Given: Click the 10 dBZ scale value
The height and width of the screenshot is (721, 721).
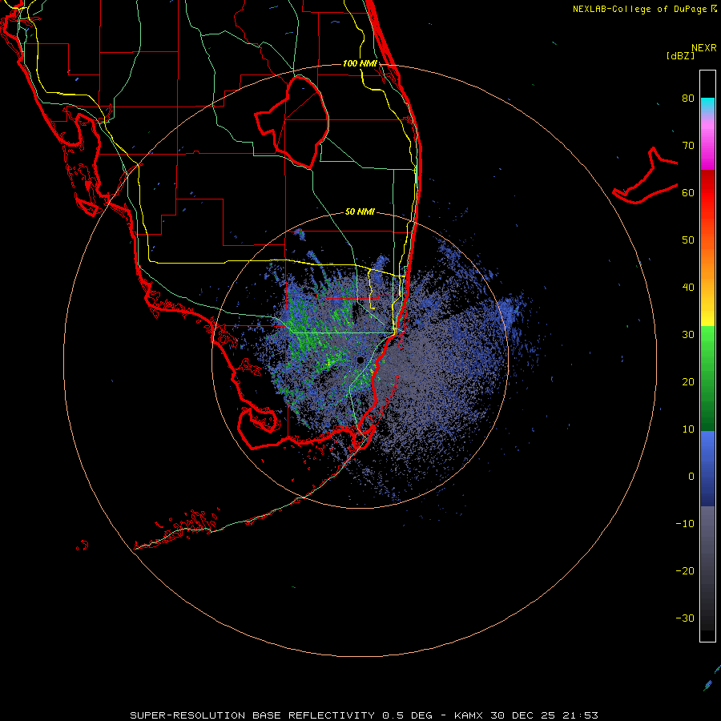Looking at the screenshot, I should (x=688, y=429).
